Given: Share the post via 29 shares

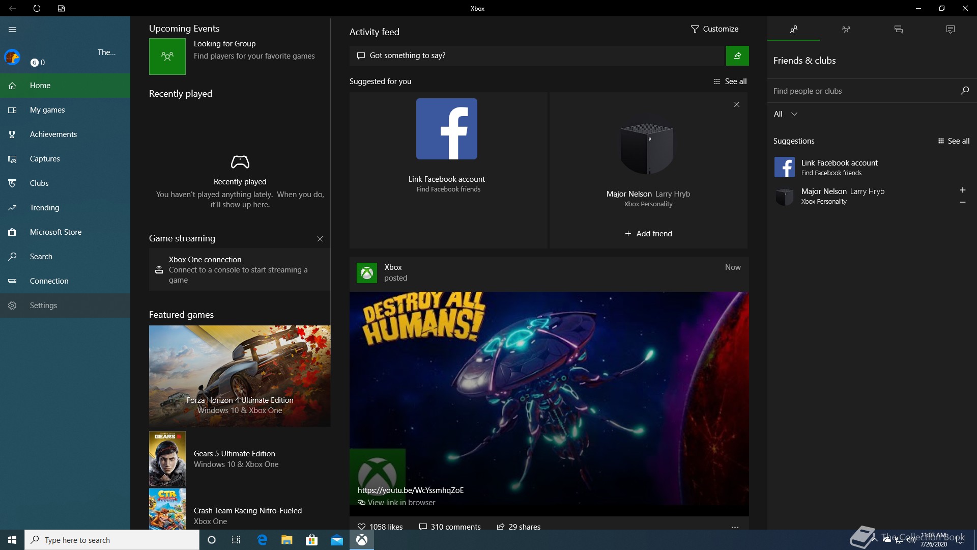Looking at the screenshot, I should pyautogui.click(x=519, y=527).
